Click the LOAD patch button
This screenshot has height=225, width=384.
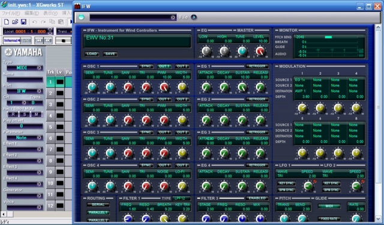coord(92,54)
